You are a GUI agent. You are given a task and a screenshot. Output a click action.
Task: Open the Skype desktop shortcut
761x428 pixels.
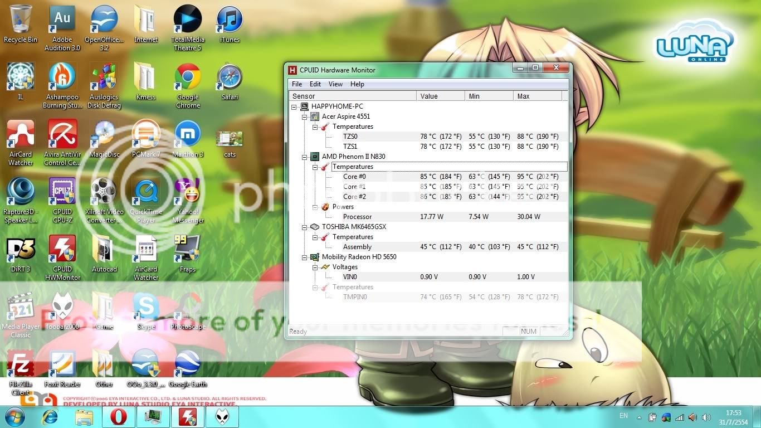pos(146,308)
